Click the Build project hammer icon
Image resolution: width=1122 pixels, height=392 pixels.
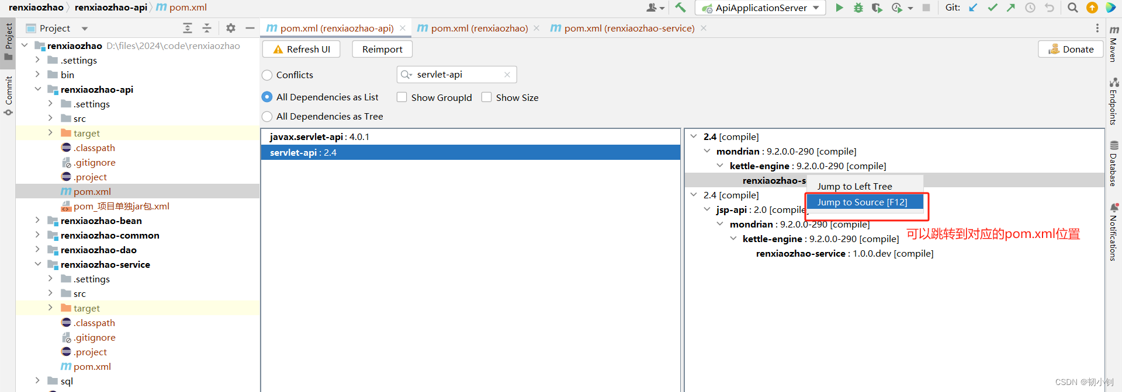click(680, 8)
